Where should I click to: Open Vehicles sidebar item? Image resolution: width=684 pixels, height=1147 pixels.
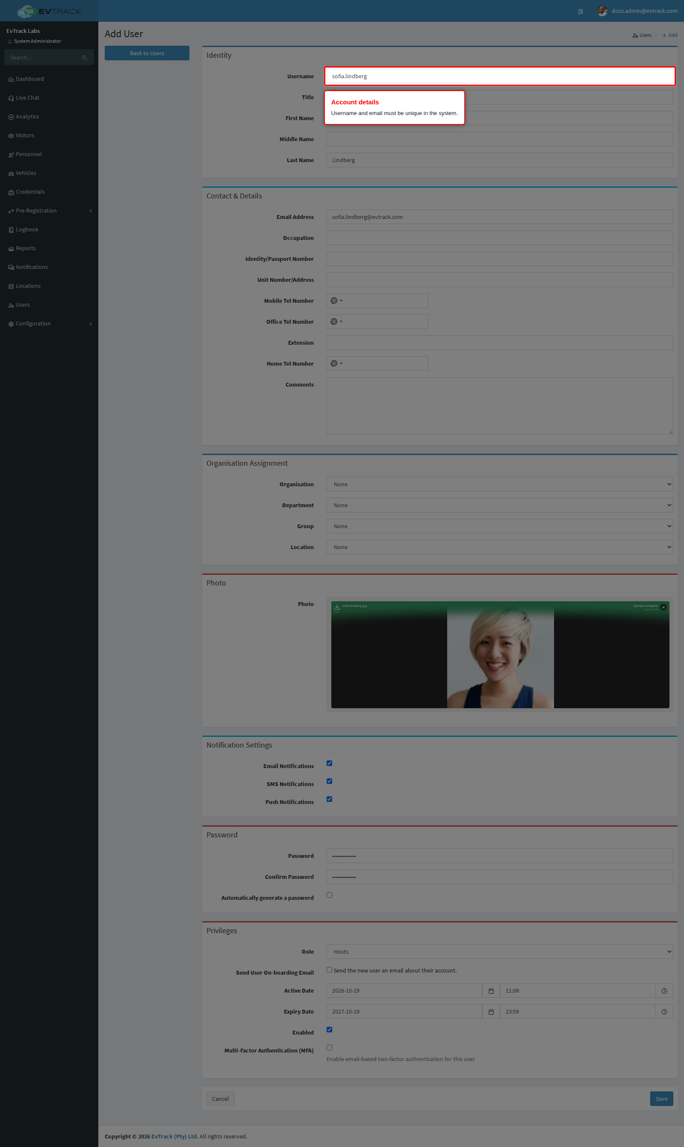tap(49, 173)
